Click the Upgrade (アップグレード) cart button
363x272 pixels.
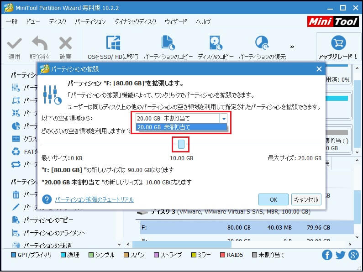coord(338,47)
